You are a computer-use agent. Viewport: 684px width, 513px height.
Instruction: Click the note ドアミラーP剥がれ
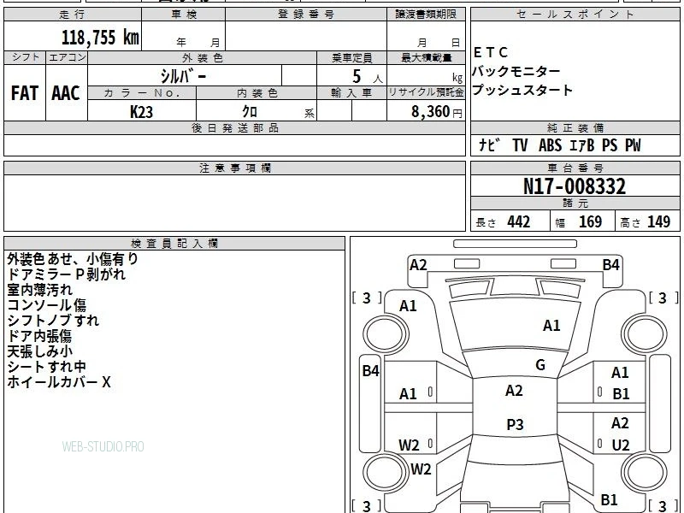click(67, 274)
